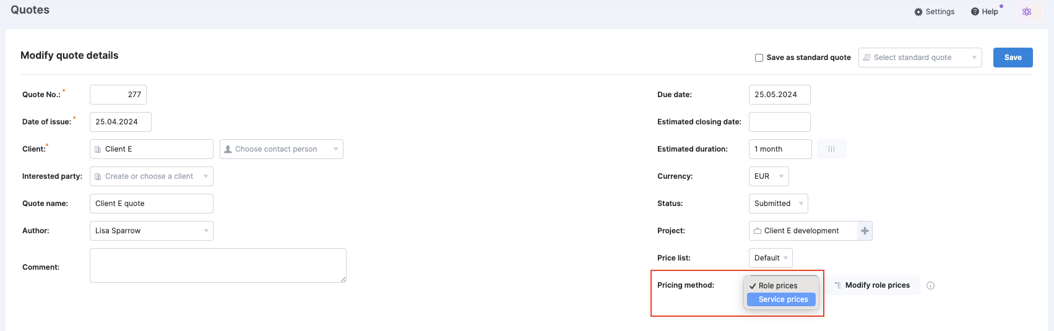
Task: Click the plus icon beside Project field
Action: 865,231
